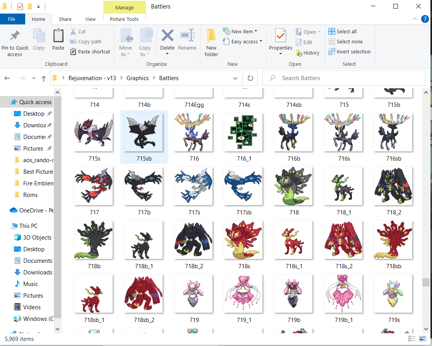The height and width of the screenshot is (346, 432).
Task: Switch to large thumbnails view icon
Action: click(422, 339)
